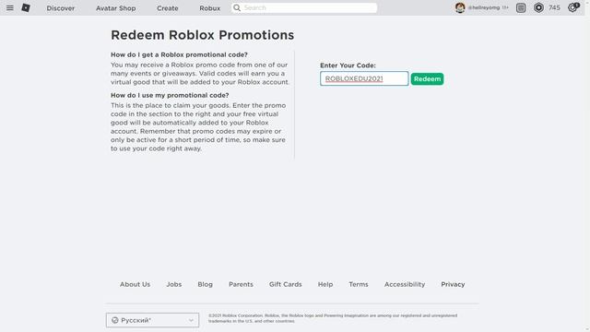Open the Discover tab
Screen dimensions: 590x332
click(61, 8)
